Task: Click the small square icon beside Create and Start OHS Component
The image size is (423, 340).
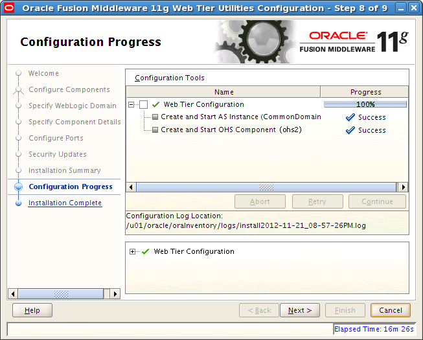Action: (155, 130)
